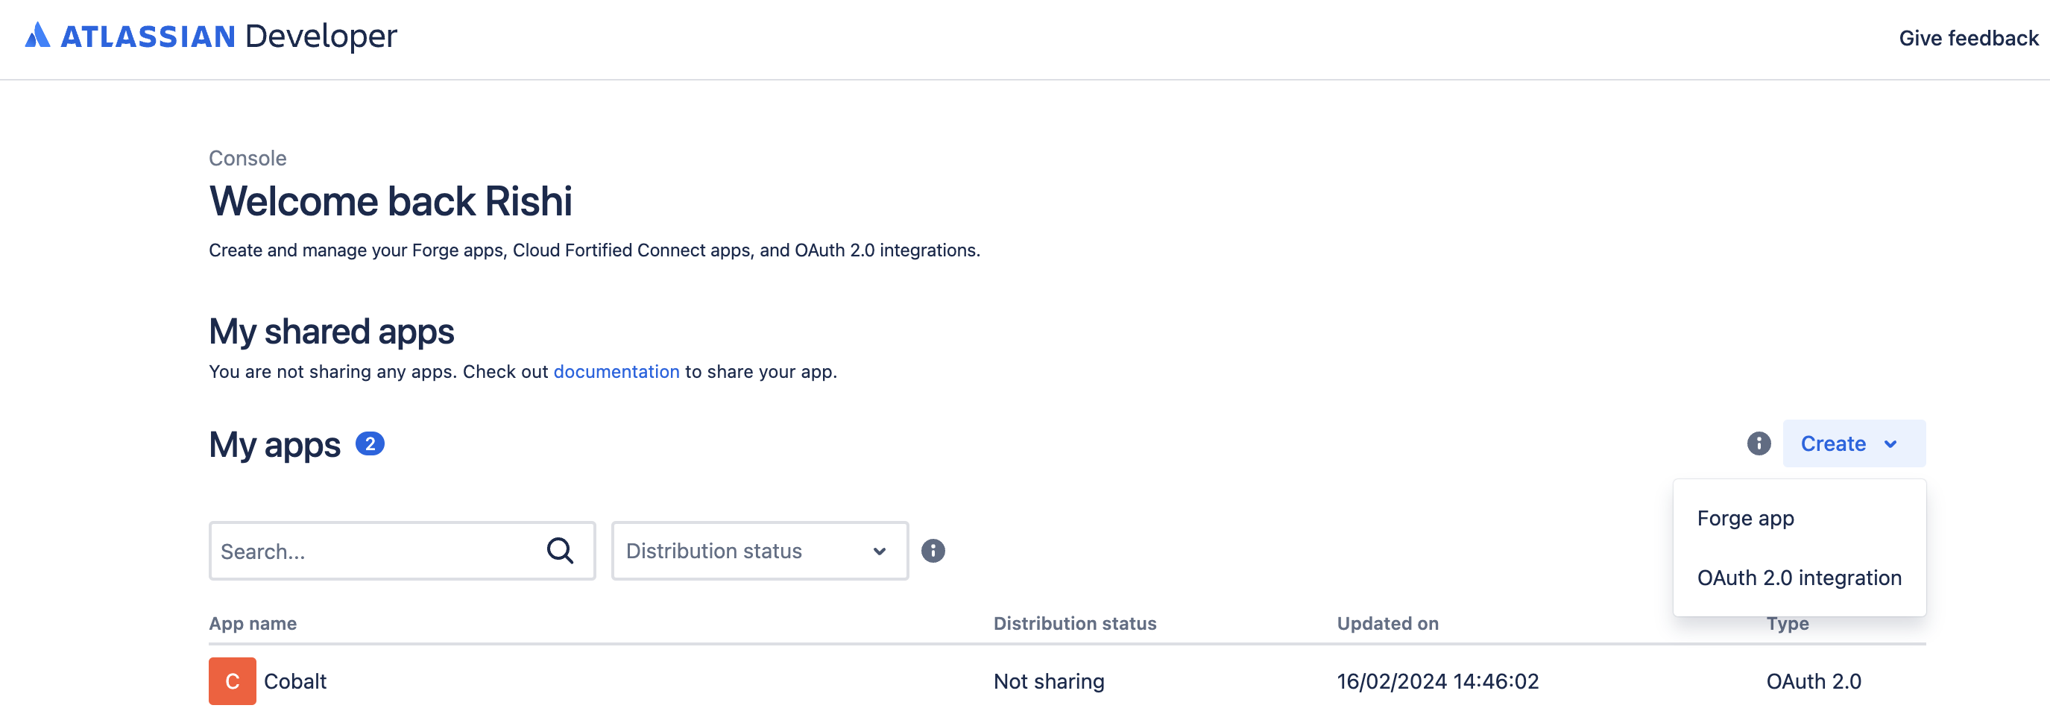The height and width of the screenshot is (717, 2050).
Task: Sort by the Updated on column header
Action: coord(1387,623)
